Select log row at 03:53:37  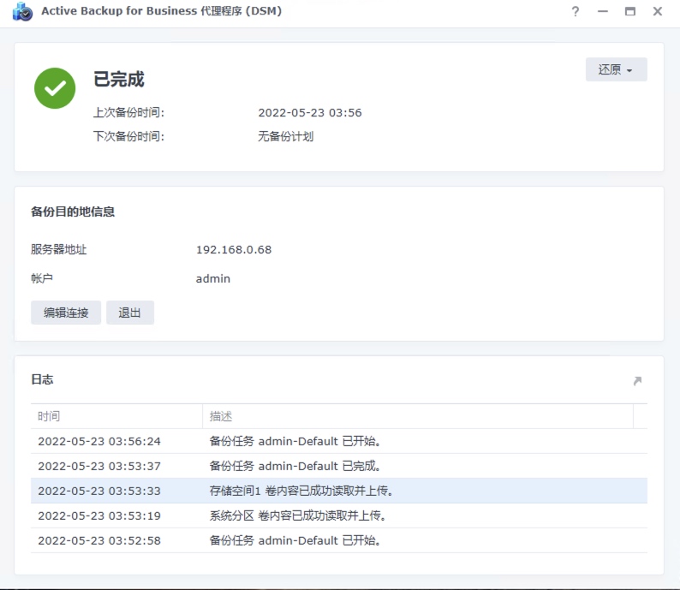339,466
